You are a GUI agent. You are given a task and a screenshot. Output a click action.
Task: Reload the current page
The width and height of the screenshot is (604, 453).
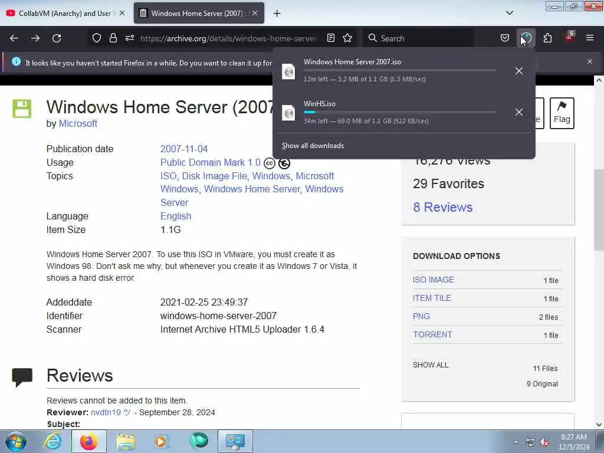pos(57,38)
